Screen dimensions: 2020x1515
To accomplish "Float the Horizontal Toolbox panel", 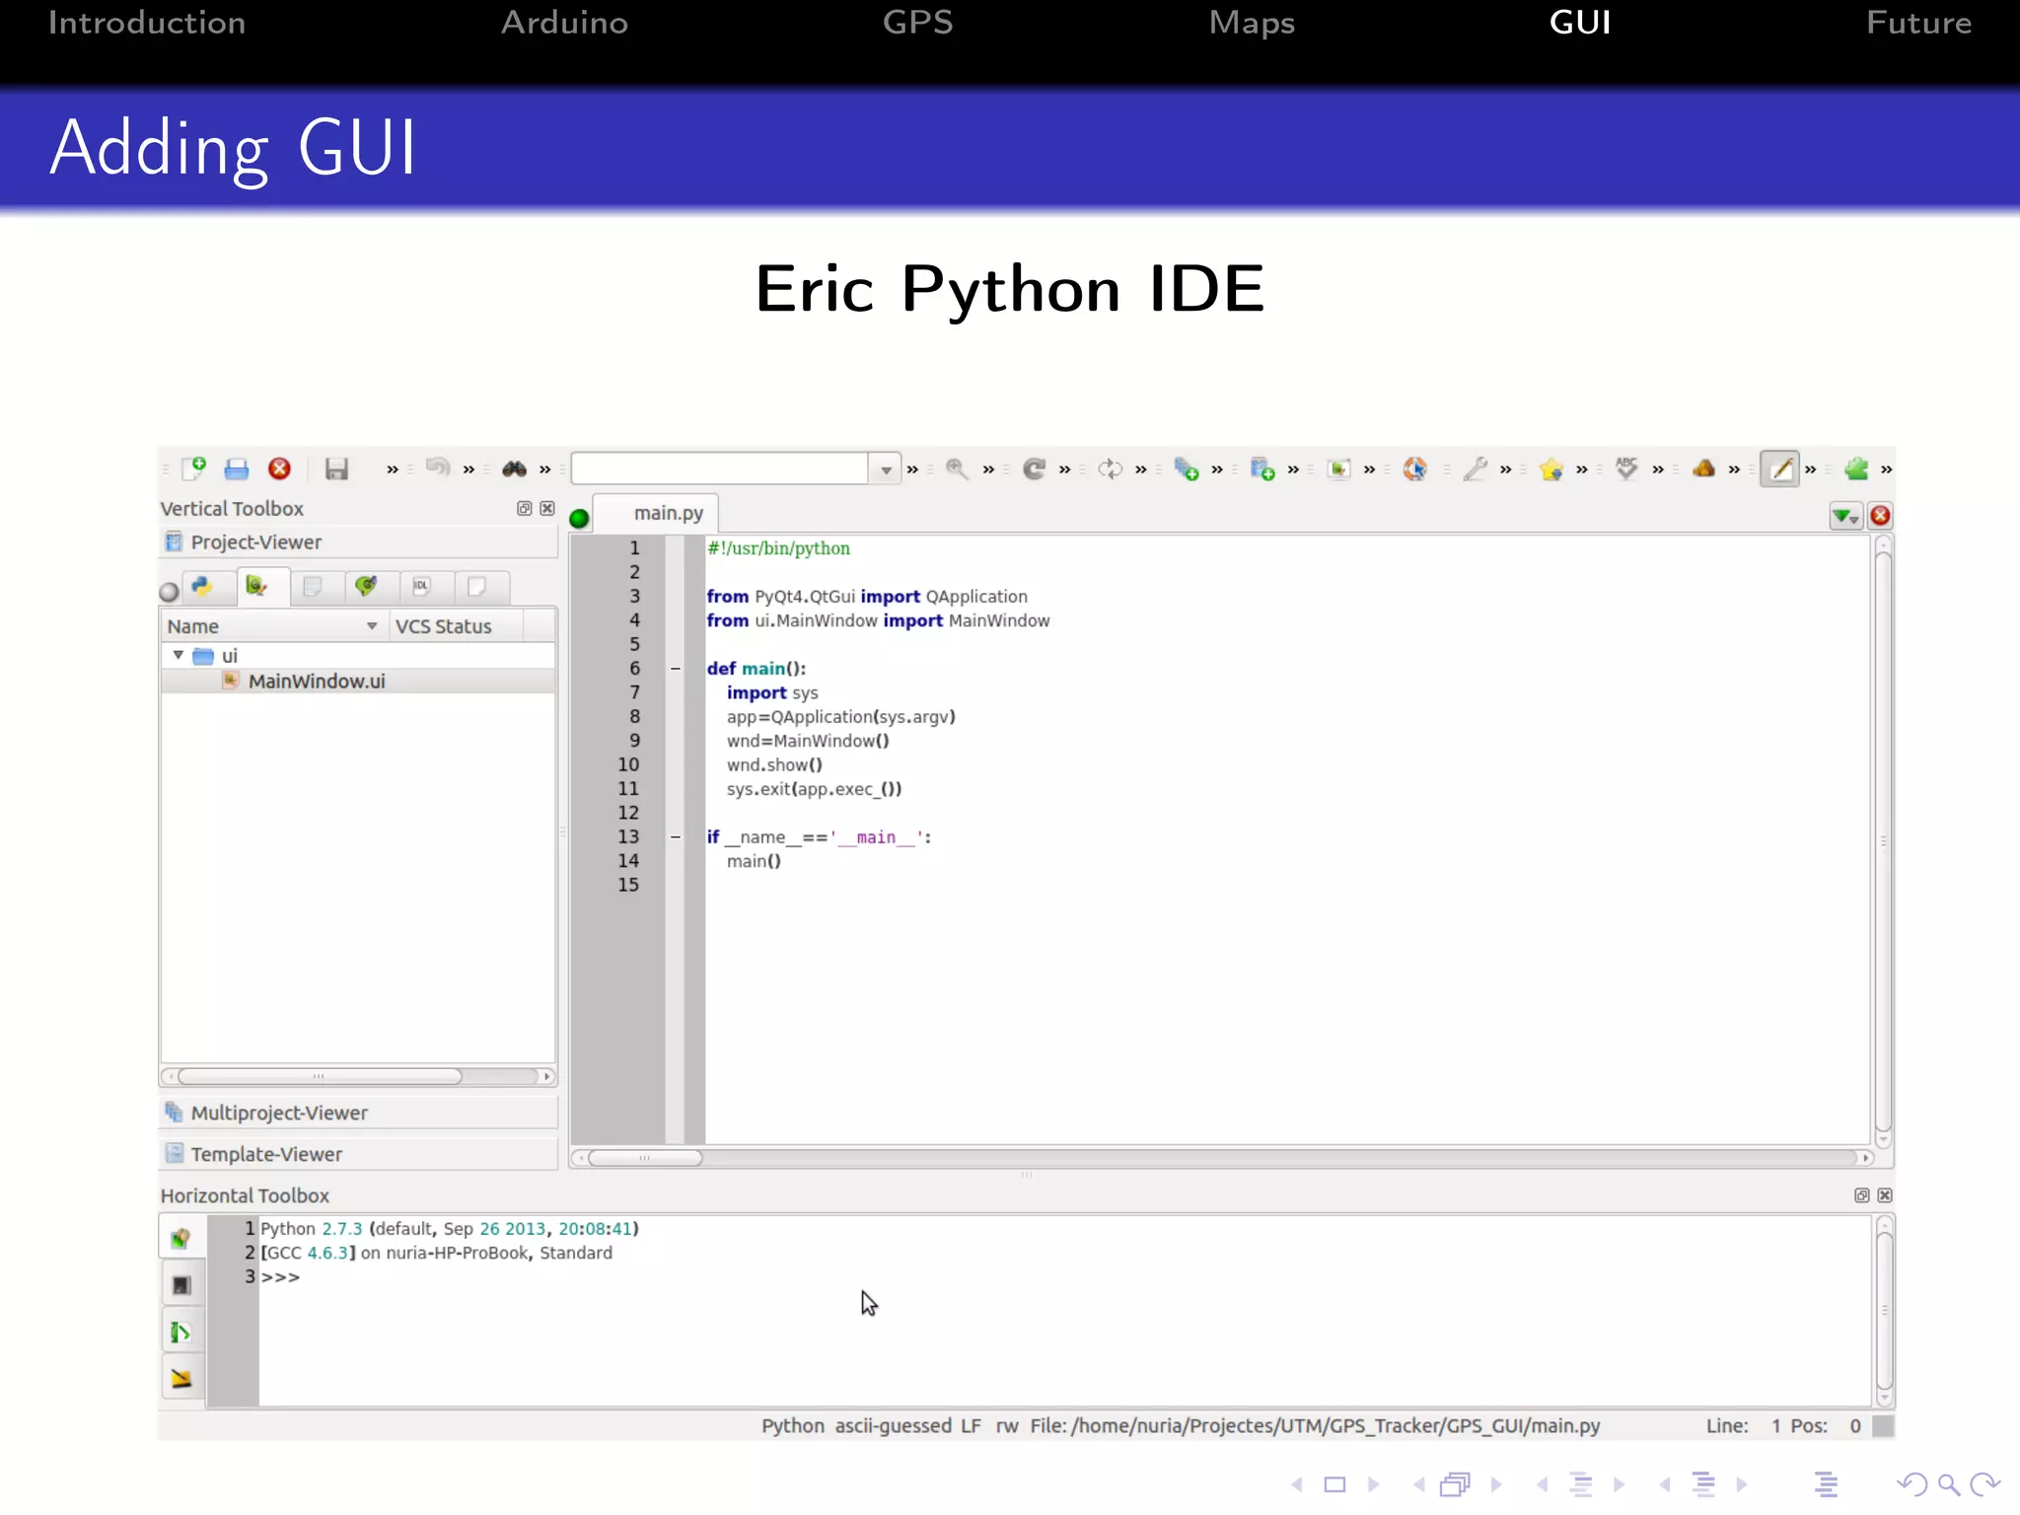I will pyautogui.click(x=1861, y=1195).
